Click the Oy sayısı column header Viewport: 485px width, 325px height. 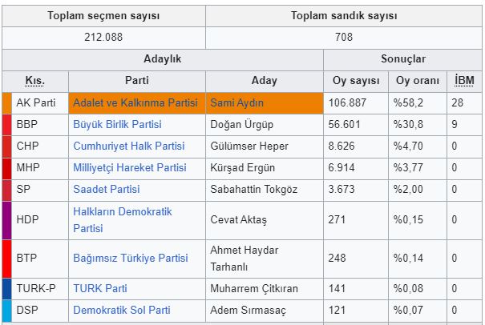point(355,82)
